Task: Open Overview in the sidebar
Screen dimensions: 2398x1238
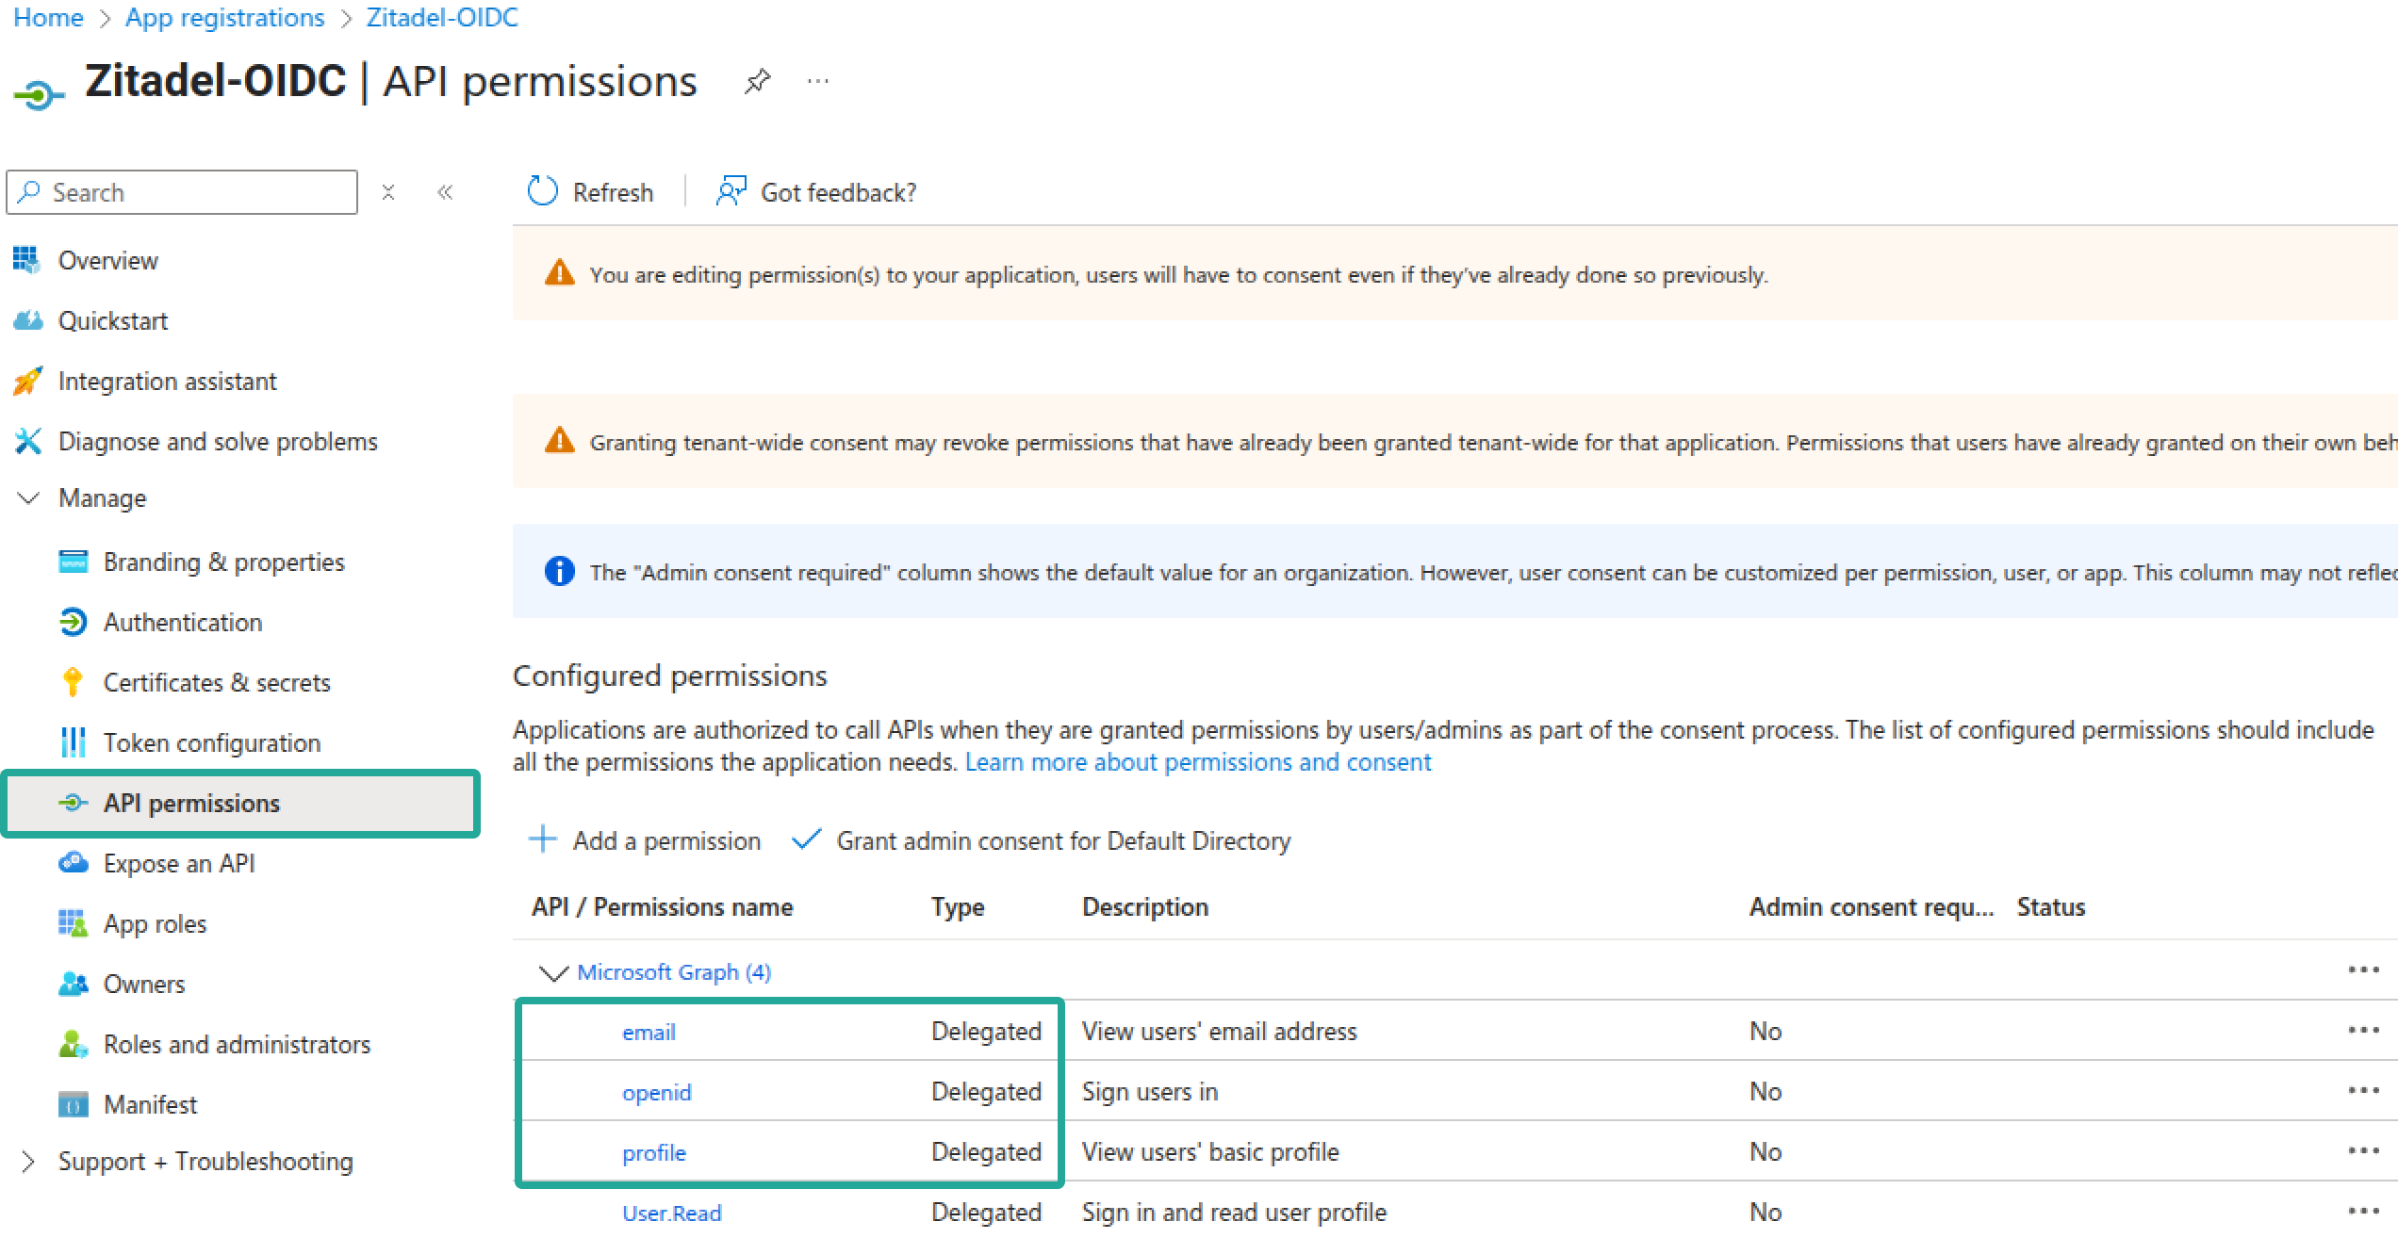Action: (108, 260)
